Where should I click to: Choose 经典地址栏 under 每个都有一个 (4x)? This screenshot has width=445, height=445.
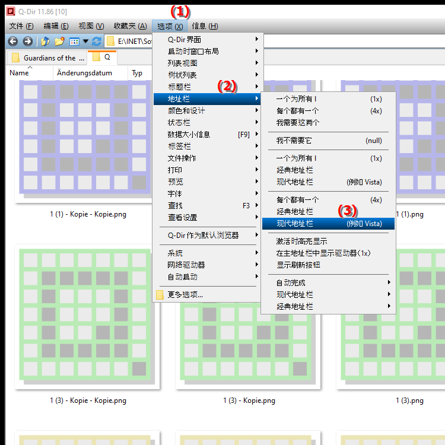point(328,211)
